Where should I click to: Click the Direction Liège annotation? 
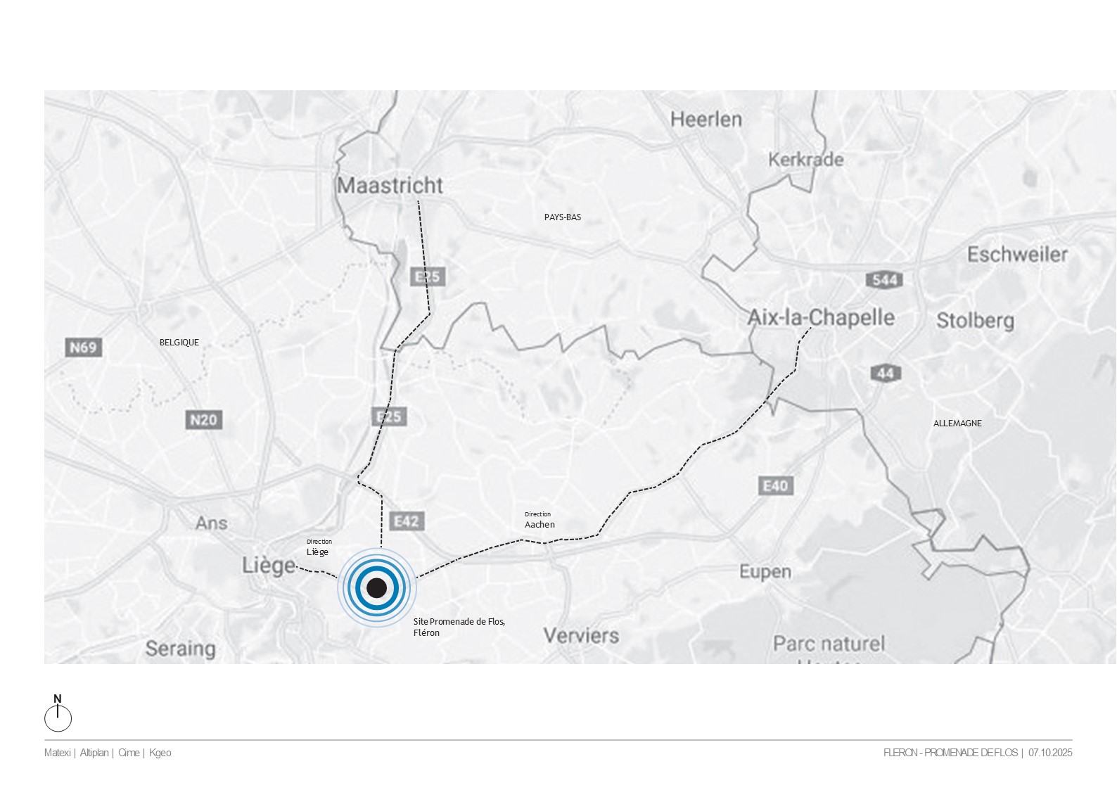319,547
